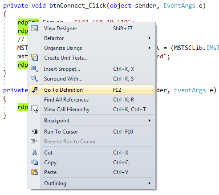Click the Surround With icon
The height and width of the screenshot is (195, 219).
[34, 79]
